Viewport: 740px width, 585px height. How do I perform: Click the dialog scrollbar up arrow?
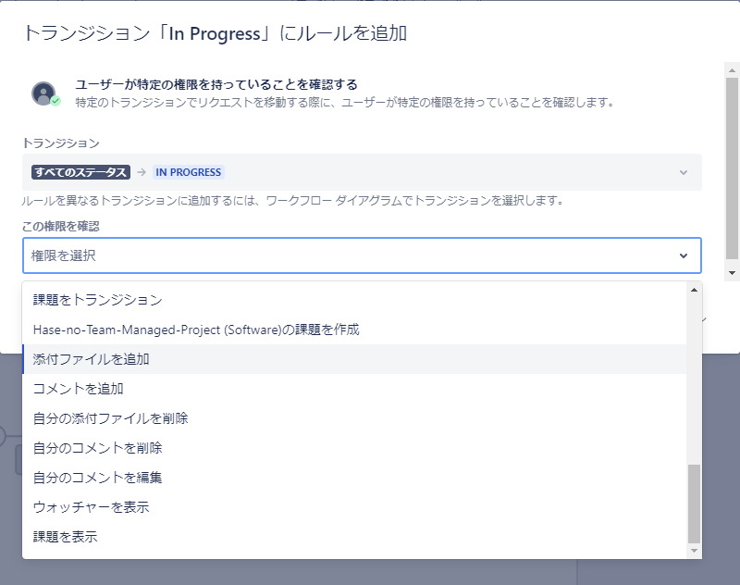[x=732, y=70]
